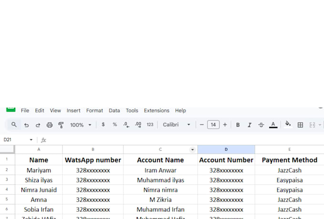Format as percent
Viewport: 324px width, 219px height.
tap(115, 125)
